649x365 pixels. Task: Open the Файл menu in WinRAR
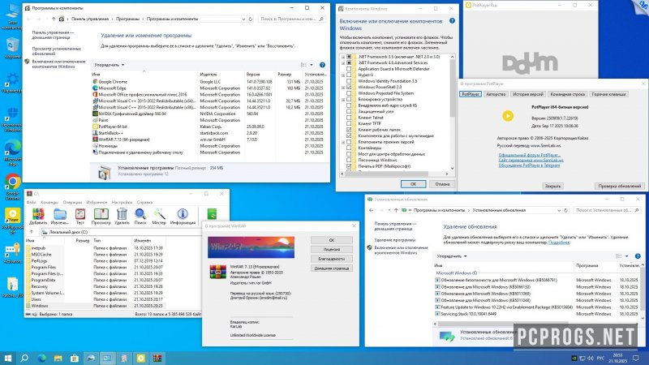[x=32, y=202]
